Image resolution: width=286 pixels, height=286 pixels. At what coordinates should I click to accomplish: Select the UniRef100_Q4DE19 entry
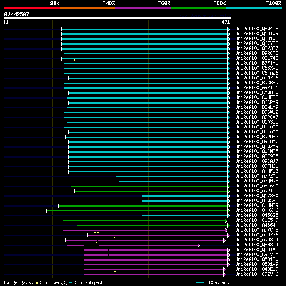click(x=257, y=269)
